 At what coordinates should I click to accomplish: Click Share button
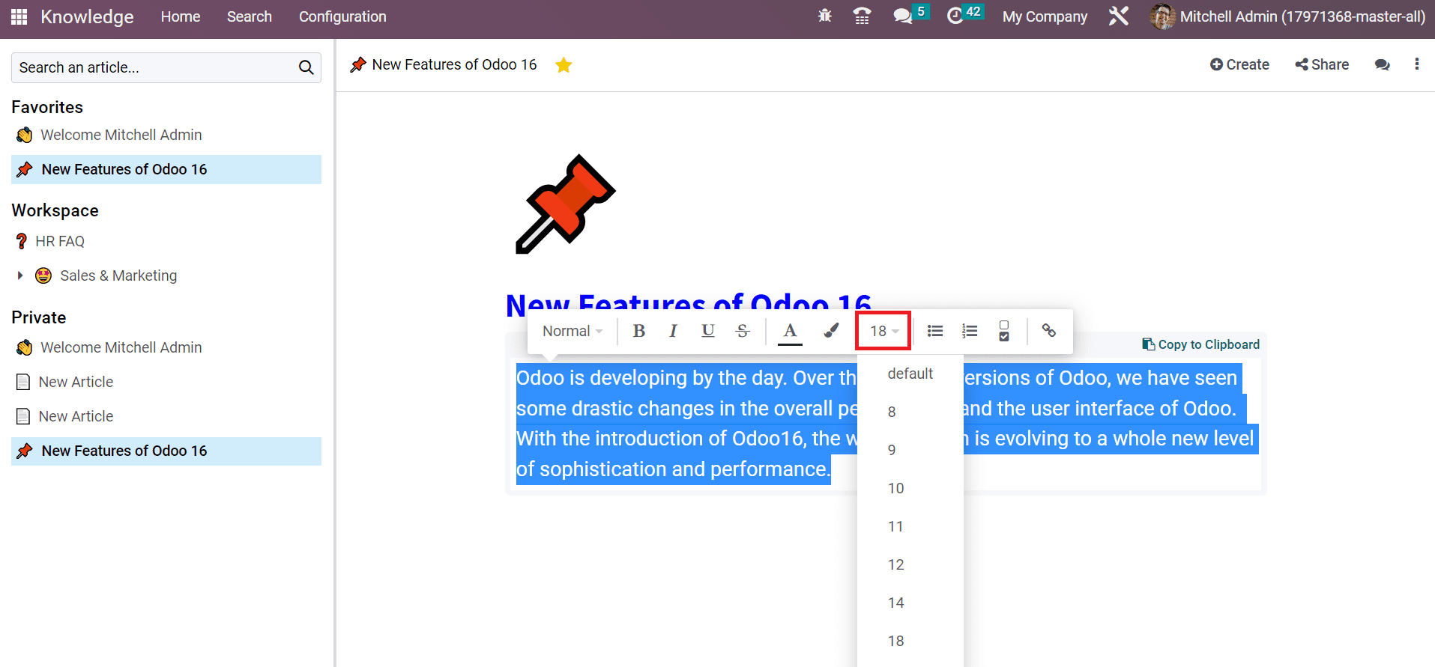click(1322, 64)
